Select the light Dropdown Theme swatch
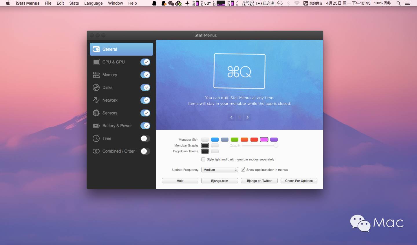The height and width of the screenshot is (245, 417). tap(215, 151)
